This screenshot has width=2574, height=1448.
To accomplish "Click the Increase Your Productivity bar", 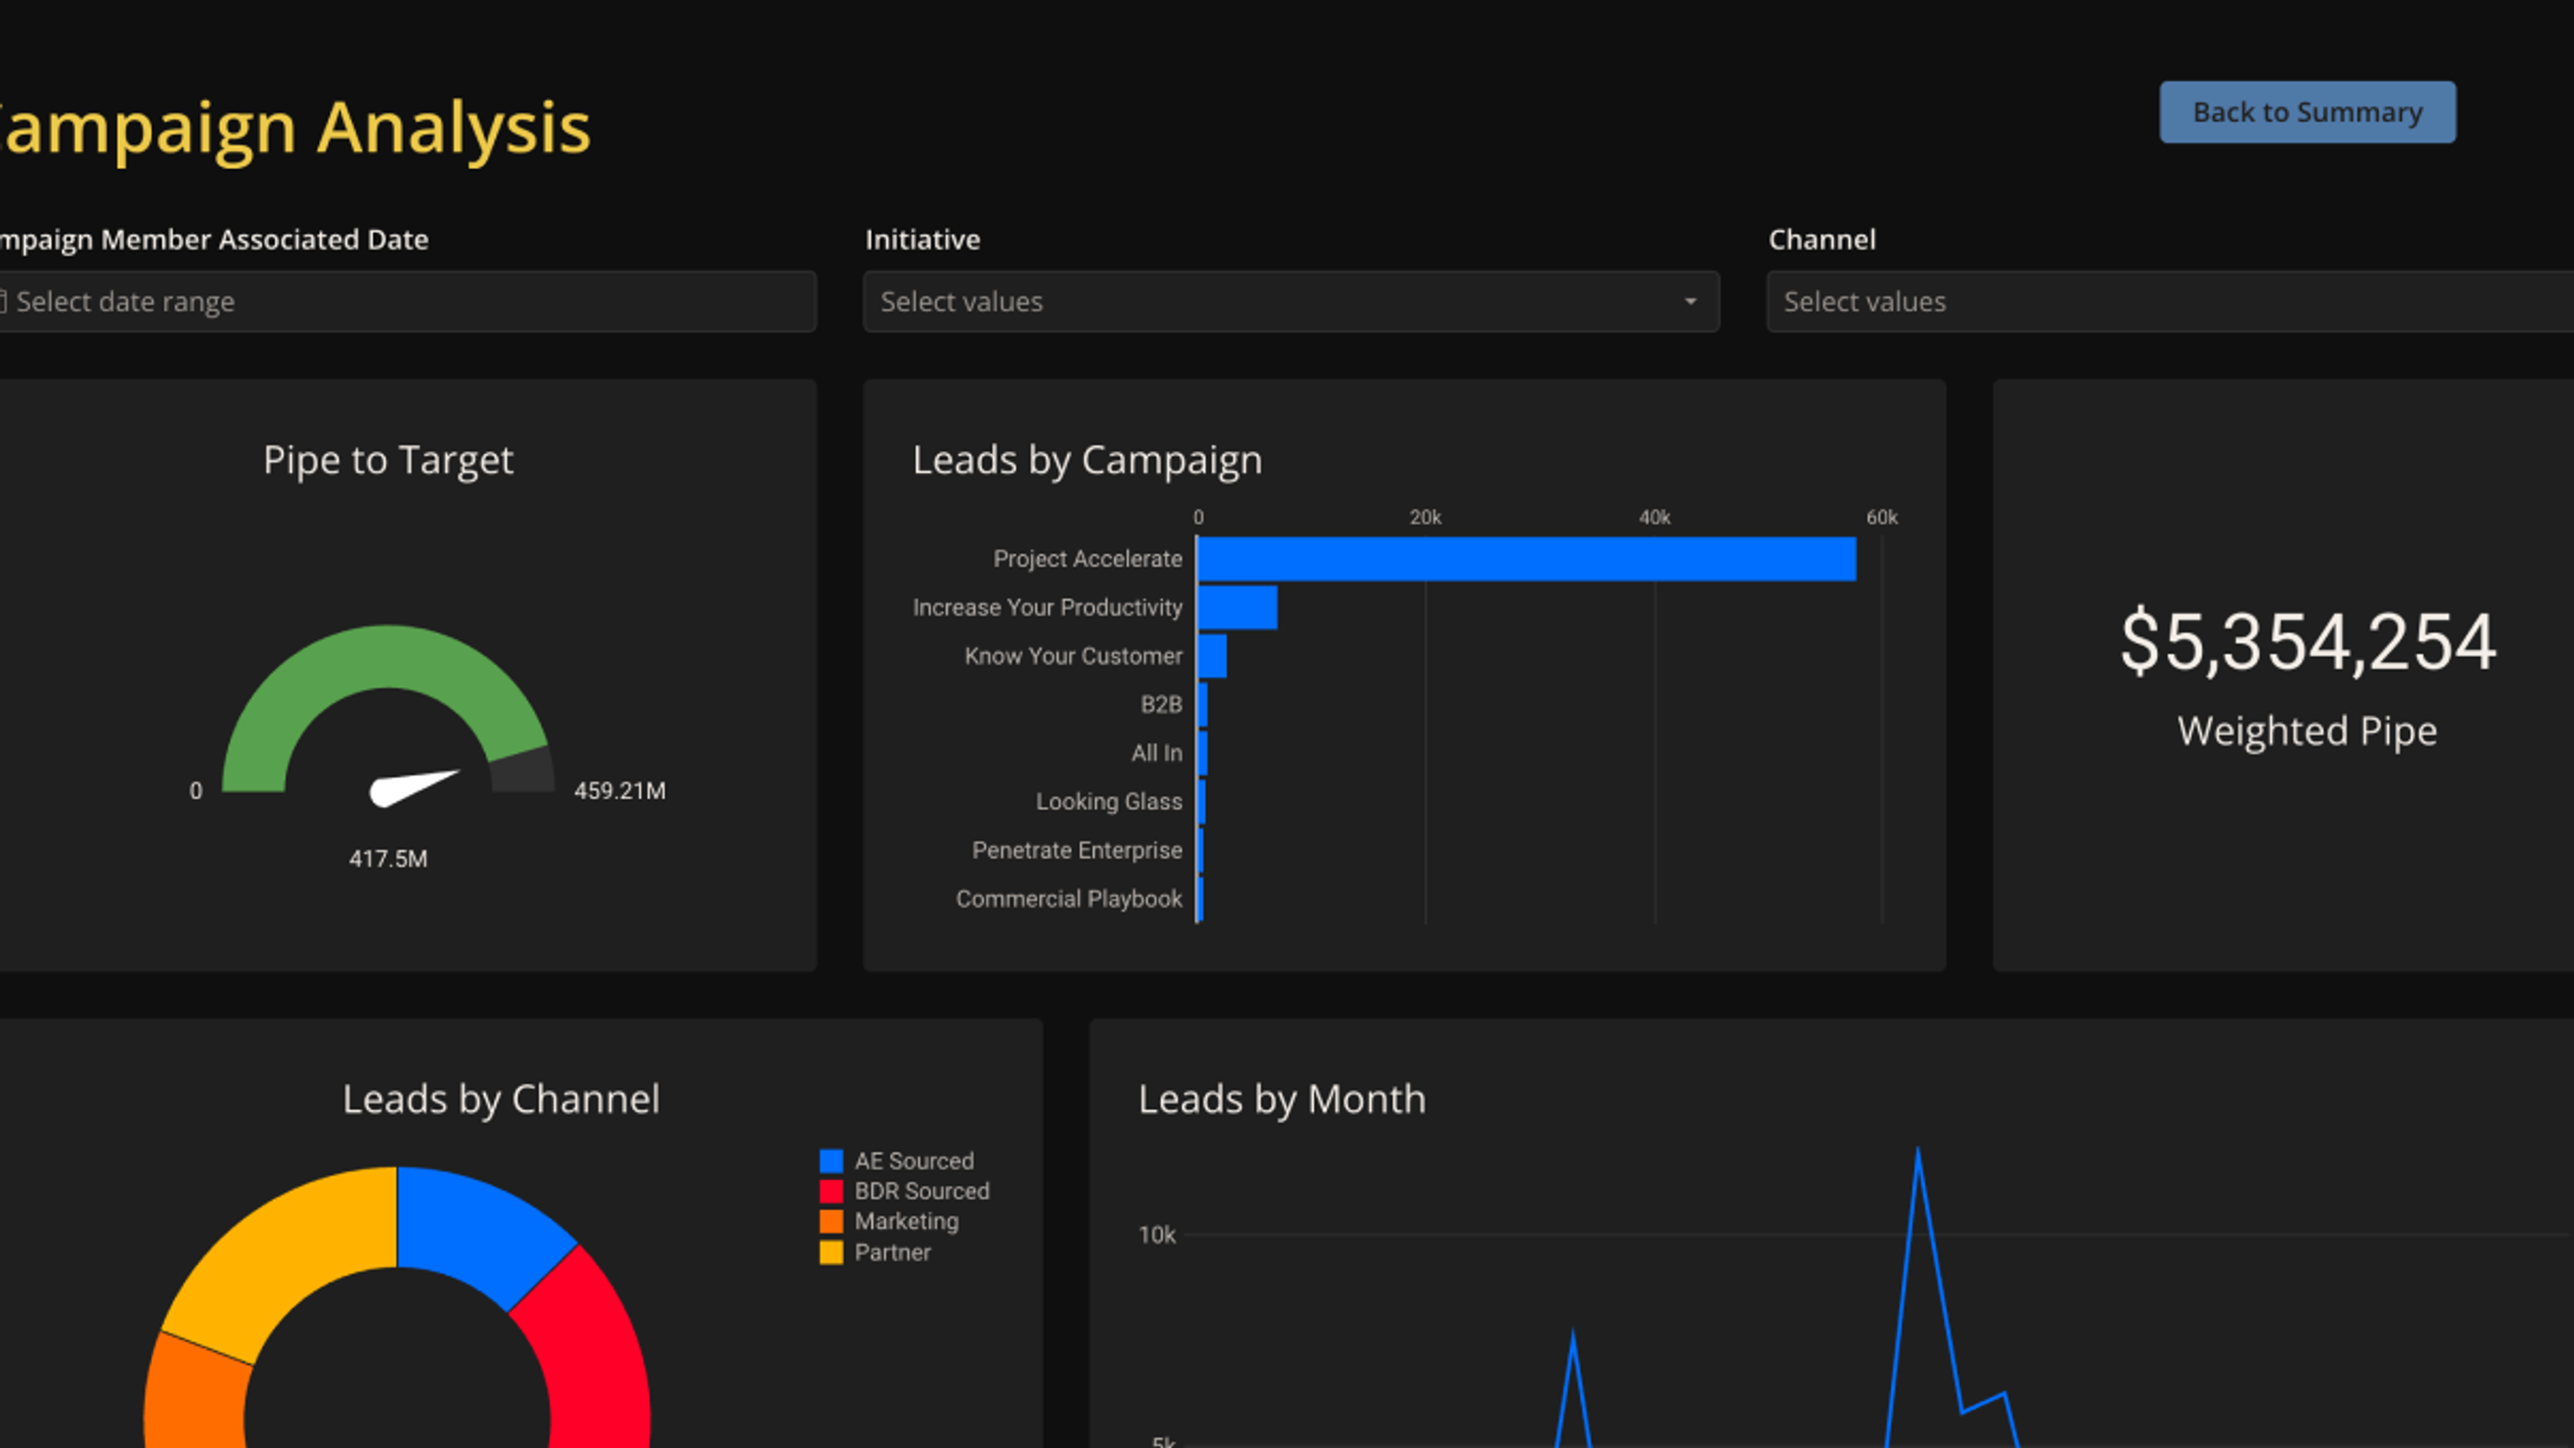I will pyautogui.click(x=1237, y=607).
